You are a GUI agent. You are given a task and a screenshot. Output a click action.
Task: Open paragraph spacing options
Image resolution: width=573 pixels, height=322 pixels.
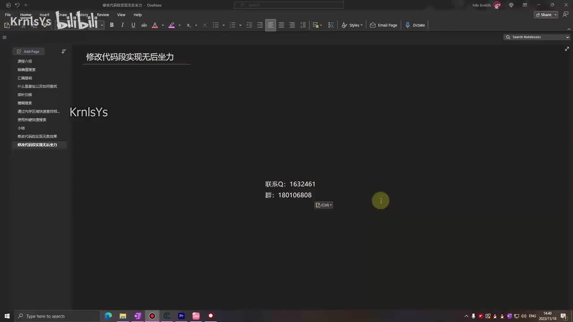(x=303, y=25)
